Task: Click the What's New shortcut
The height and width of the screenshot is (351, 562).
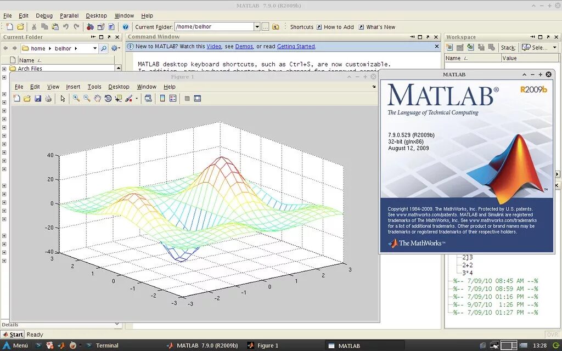Action: point(377,27)
